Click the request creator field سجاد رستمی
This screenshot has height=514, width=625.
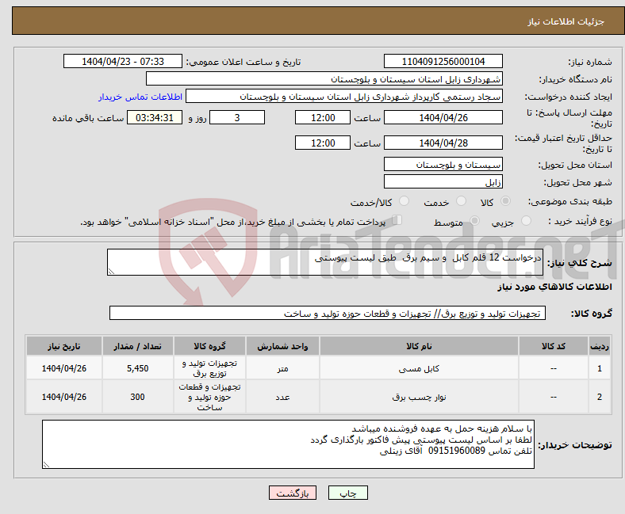(x=344, y=97)
